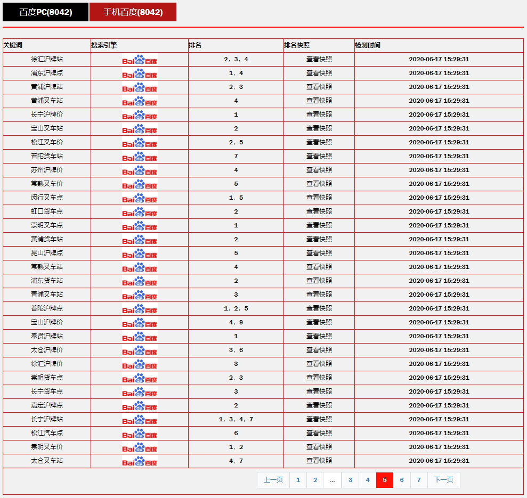Go to next page with 下一页
The height and width of the screenshot is (498, 527).
point(443,480)
